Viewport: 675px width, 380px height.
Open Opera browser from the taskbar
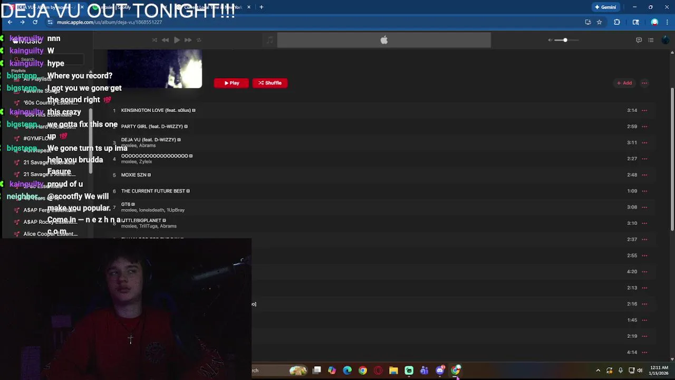coord(378,370)
